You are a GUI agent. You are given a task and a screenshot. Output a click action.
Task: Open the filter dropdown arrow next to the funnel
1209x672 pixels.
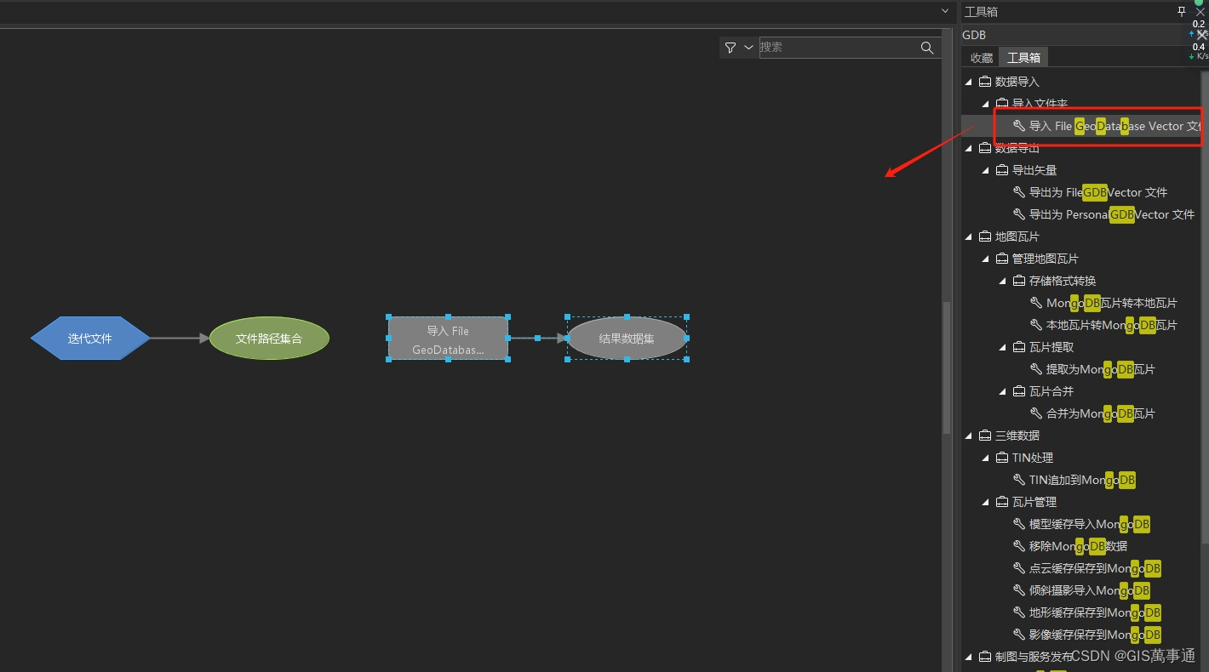748,48
